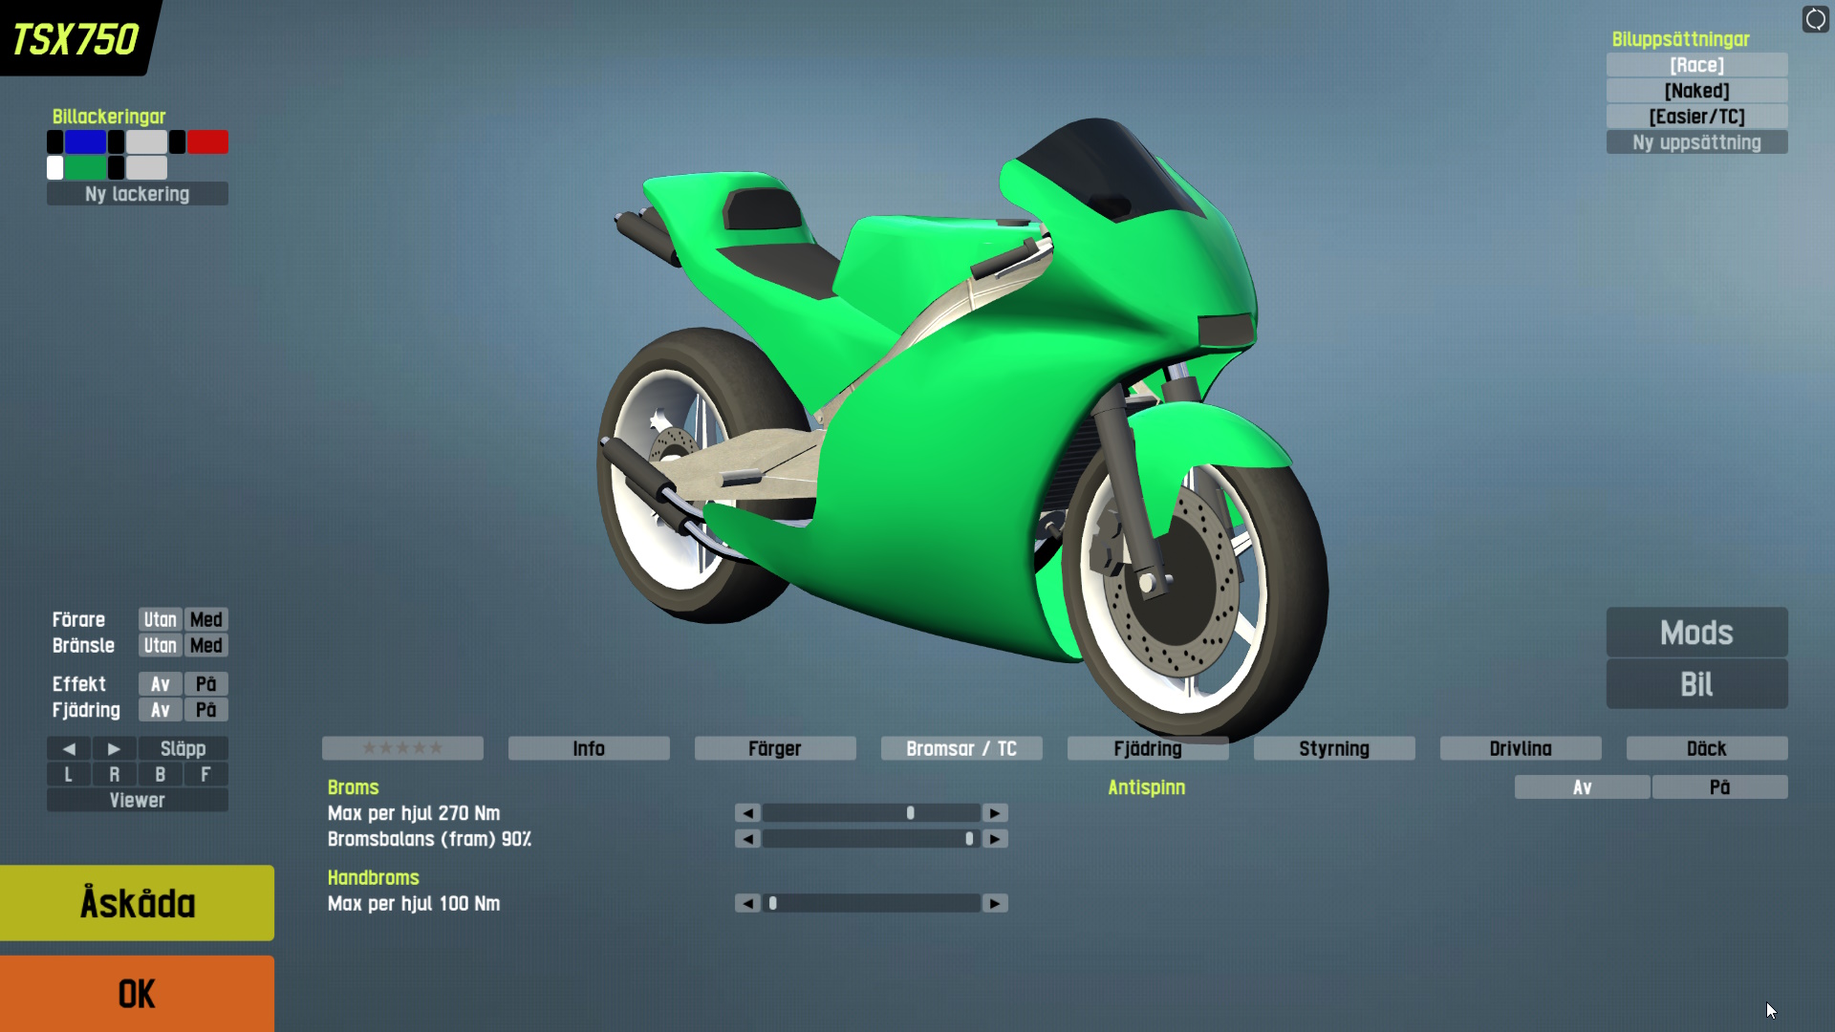Click the Bromsbalans slider handle
This screenshot has width=1835, height=1032.
pyautogui.click(x=969, y=839)
